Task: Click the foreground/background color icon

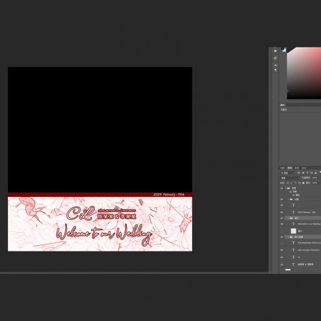Action: [x=284, y=50]
